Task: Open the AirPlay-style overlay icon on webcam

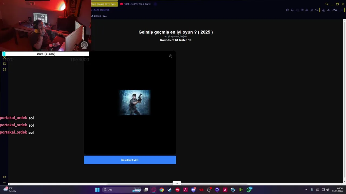Action: [x=84, y=45]
